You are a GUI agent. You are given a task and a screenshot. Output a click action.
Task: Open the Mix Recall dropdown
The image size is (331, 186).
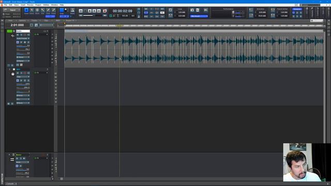click(x=199, y=16)
